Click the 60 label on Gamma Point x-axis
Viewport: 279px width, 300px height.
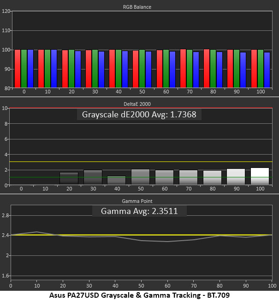167,286
